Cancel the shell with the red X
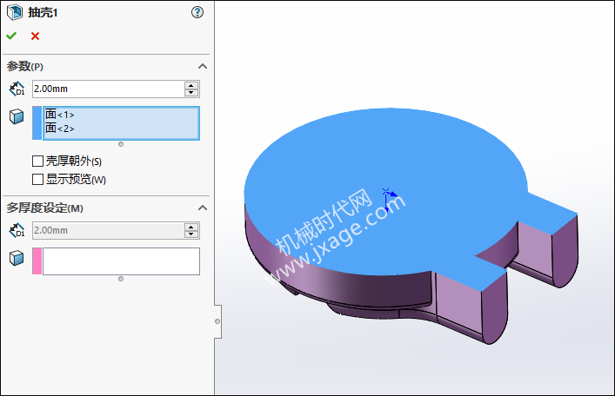This screenshot has height=396, width=615. click(x=36, y=36)
